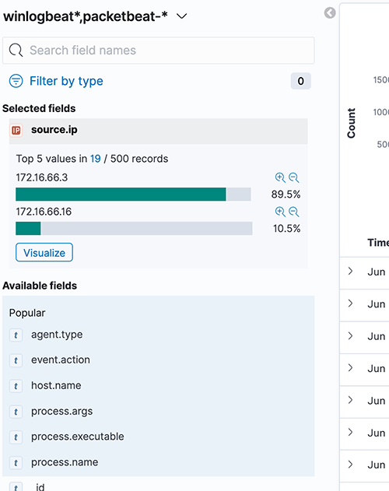This screenshot has width=389, height=491.
Task: Click the Selected fields heading
Action: (39, 108)
